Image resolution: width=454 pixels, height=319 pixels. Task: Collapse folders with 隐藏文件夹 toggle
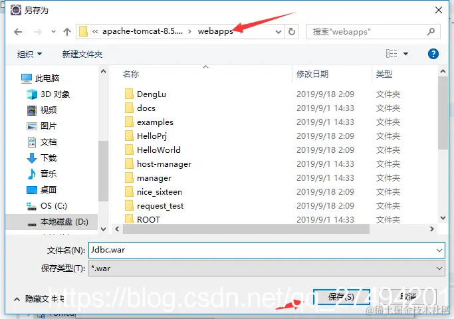(x=39, y=299)
